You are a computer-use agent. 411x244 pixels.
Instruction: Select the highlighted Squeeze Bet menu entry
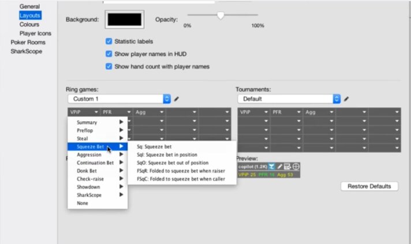point(98,147)
